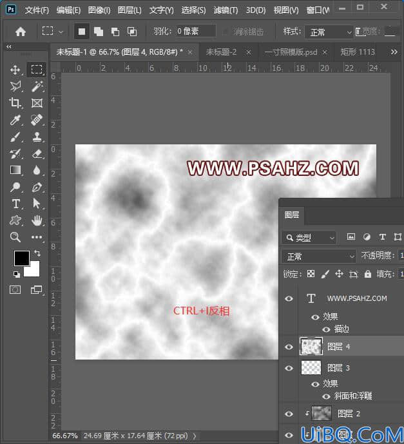Open the 图层(L) menu

pyautogui.click(x=130, y=10)
